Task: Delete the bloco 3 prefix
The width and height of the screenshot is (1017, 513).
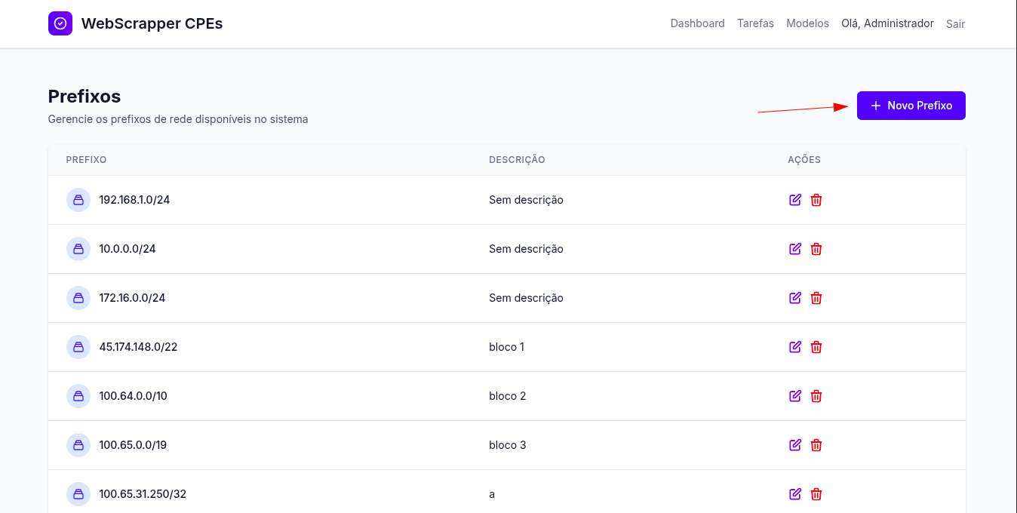Action: click(x=816, y=445)
